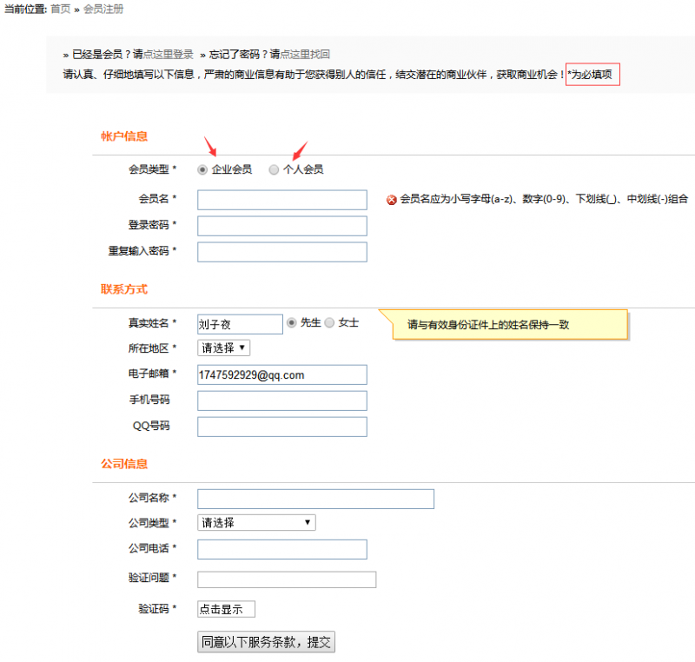Click the 点这里登录 login link
This screenshot has width=695, height=662.
[169, 54]
